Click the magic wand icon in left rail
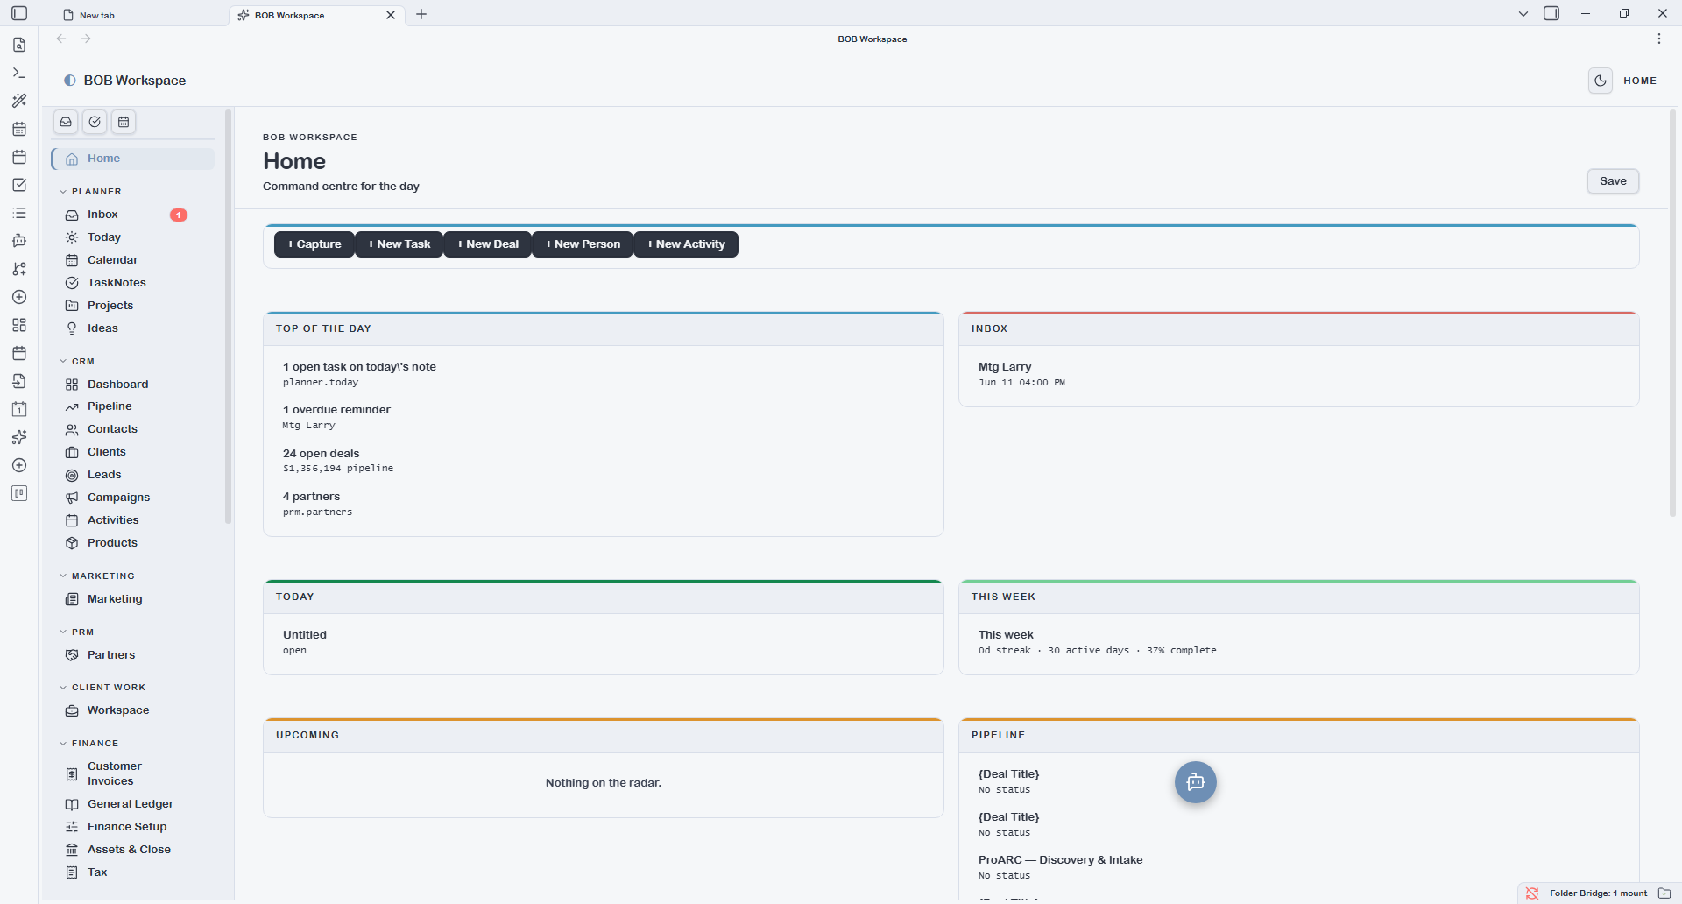This screenshot has height=904, width=1682. 19,101
